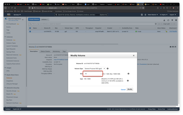Click the Size input field in dialog
Screen dimensions: 183x115
point(93,74)
